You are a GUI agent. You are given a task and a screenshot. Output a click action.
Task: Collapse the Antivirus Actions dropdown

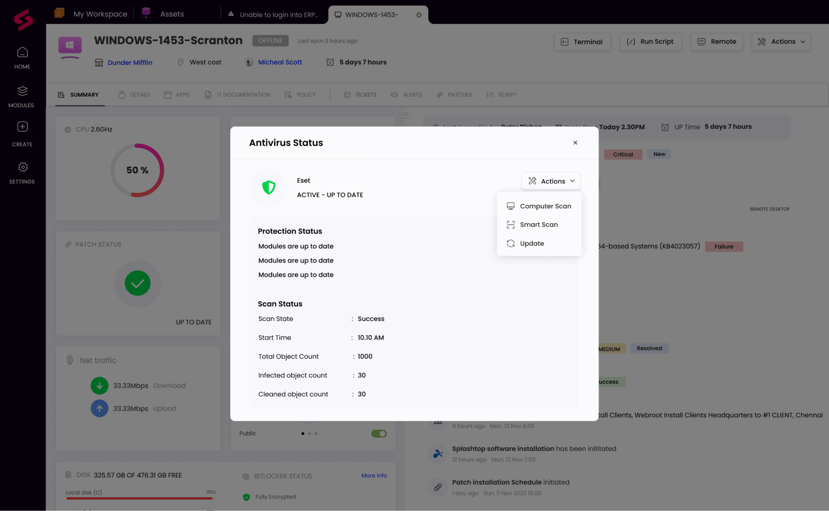tap(551, 181)
